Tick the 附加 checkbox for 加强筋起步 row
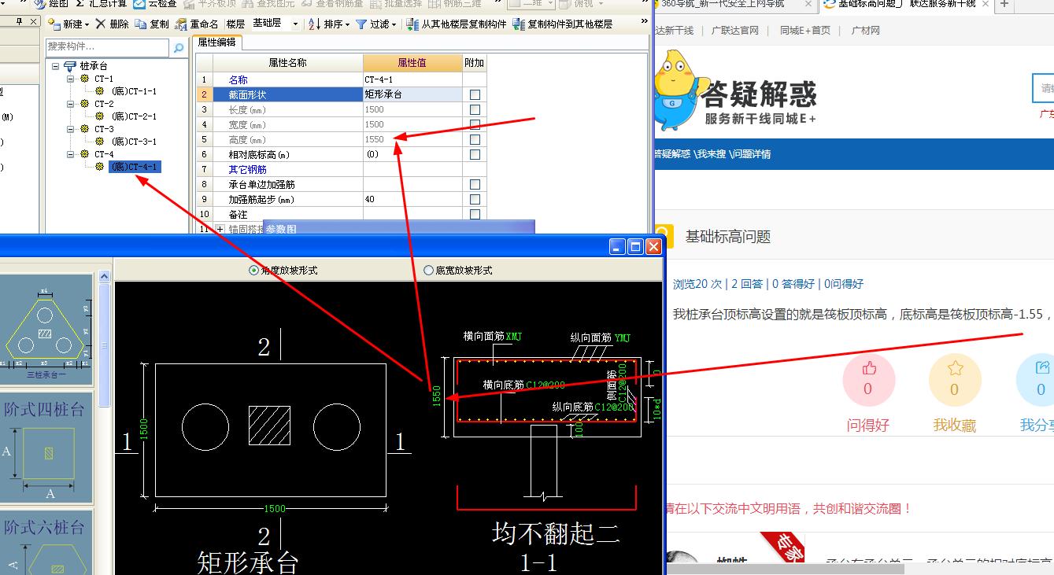1054x575 pixels. [475, 200]
